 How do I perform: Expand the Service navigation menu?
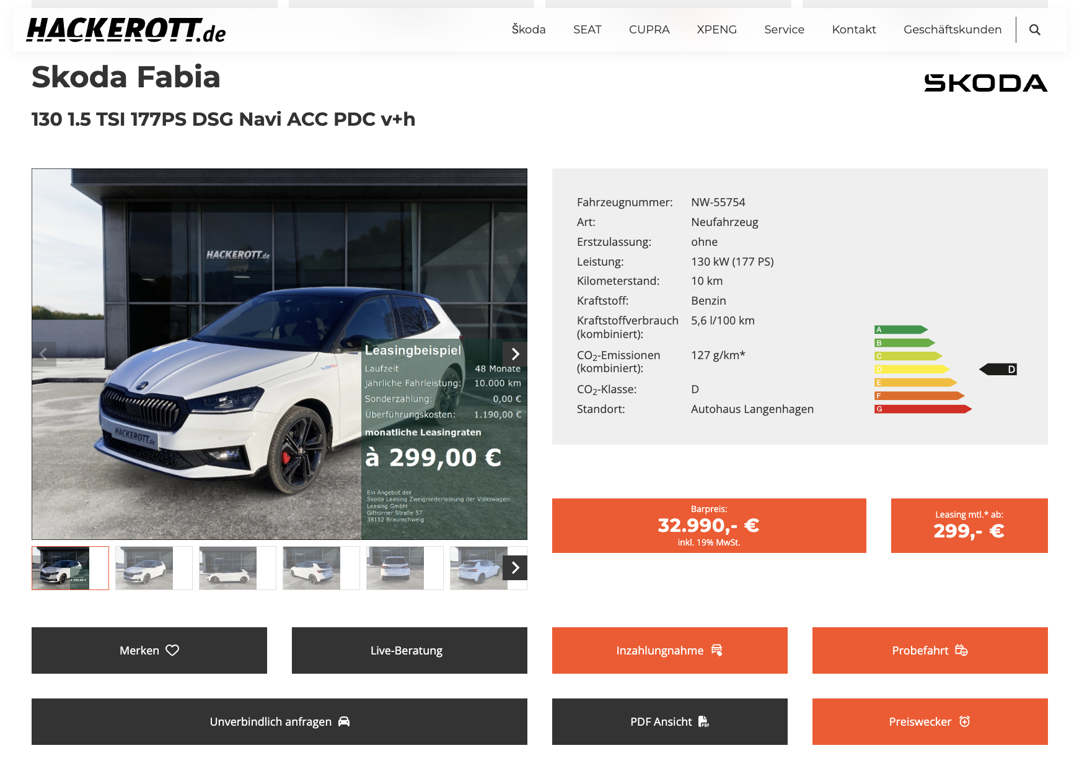[784, 30]
